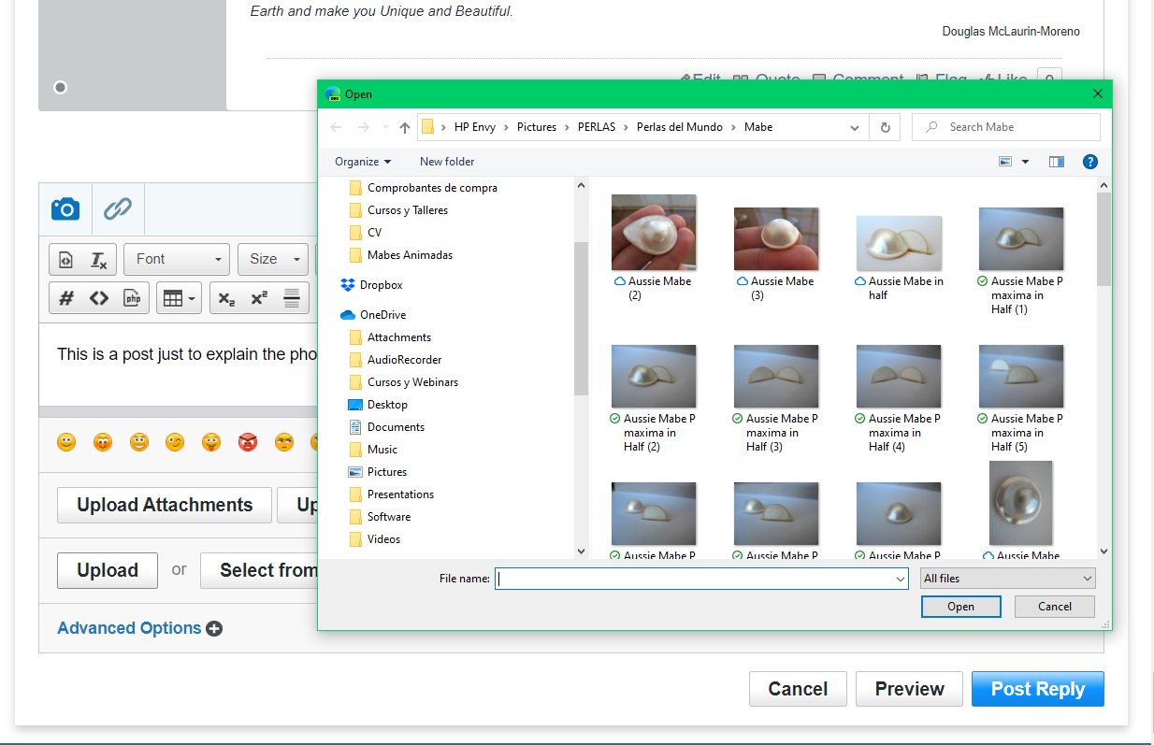The image size is (1154, 745).
Task: Toggle source mode icon in editor toolbar
Action: (66, 259)
